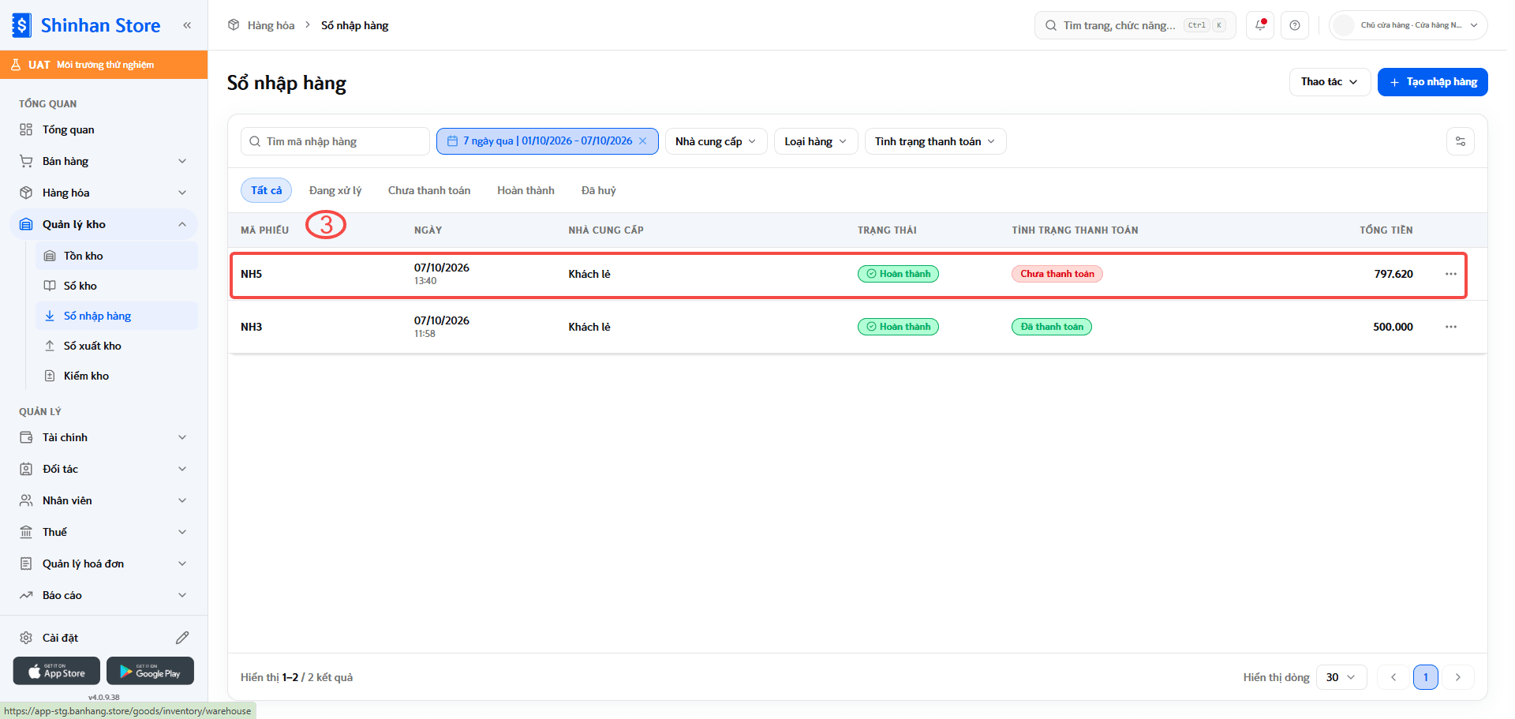Open the more options menu for NH5
The image size is (1515, 719).
[x=1451, y=274]
